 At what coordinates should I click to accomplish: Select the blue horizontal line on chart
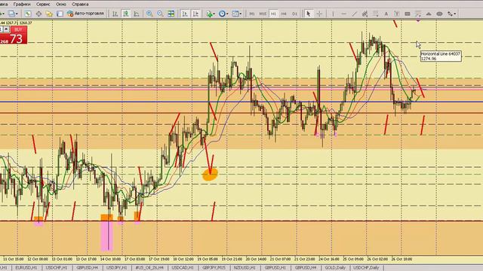241,102
